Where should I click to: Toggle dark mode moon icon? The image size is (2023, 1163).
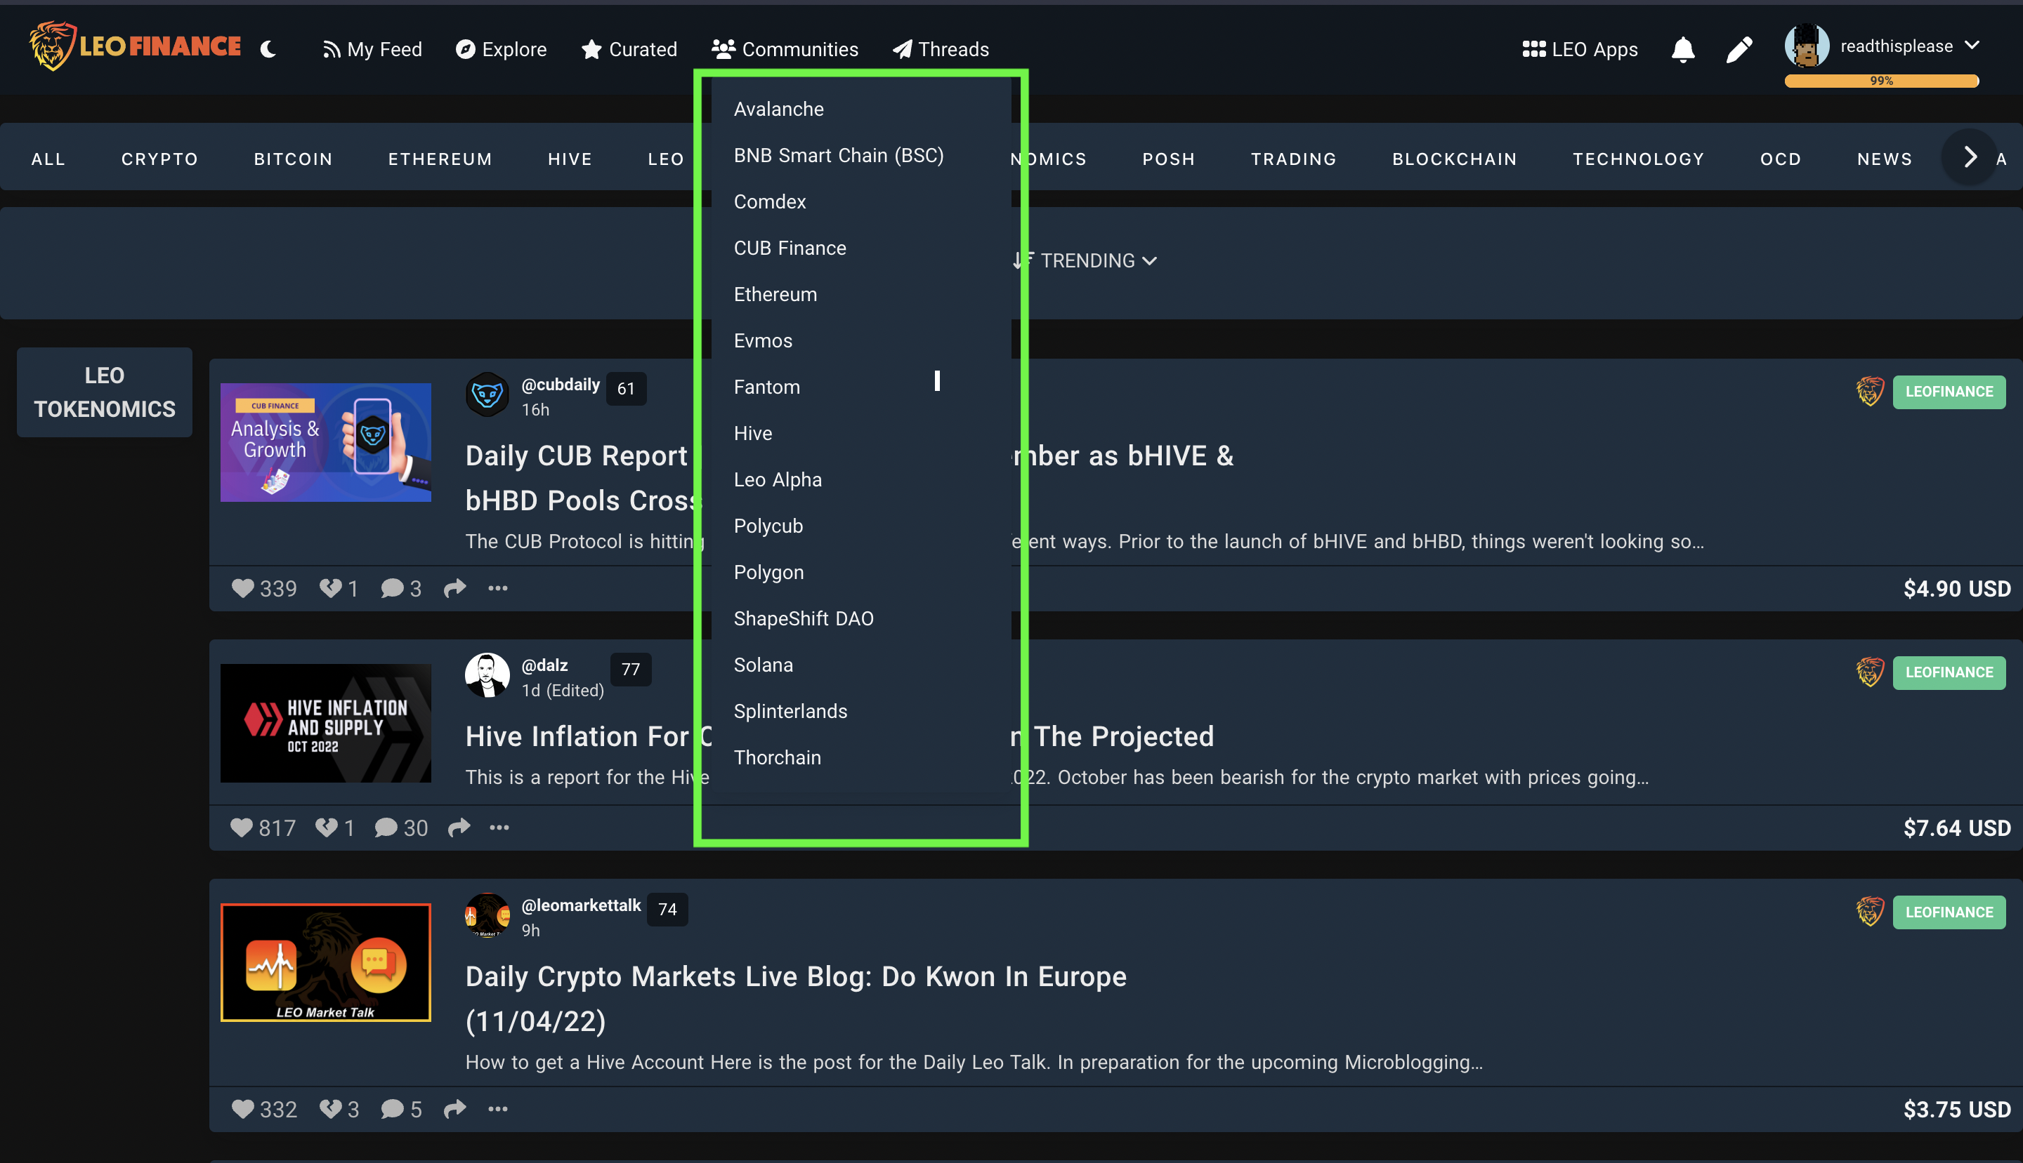tap(268, 48)
